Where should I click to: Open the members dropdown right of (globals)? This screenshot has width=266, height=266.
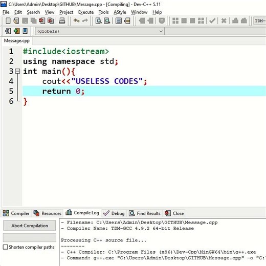(x=215, y=31)
